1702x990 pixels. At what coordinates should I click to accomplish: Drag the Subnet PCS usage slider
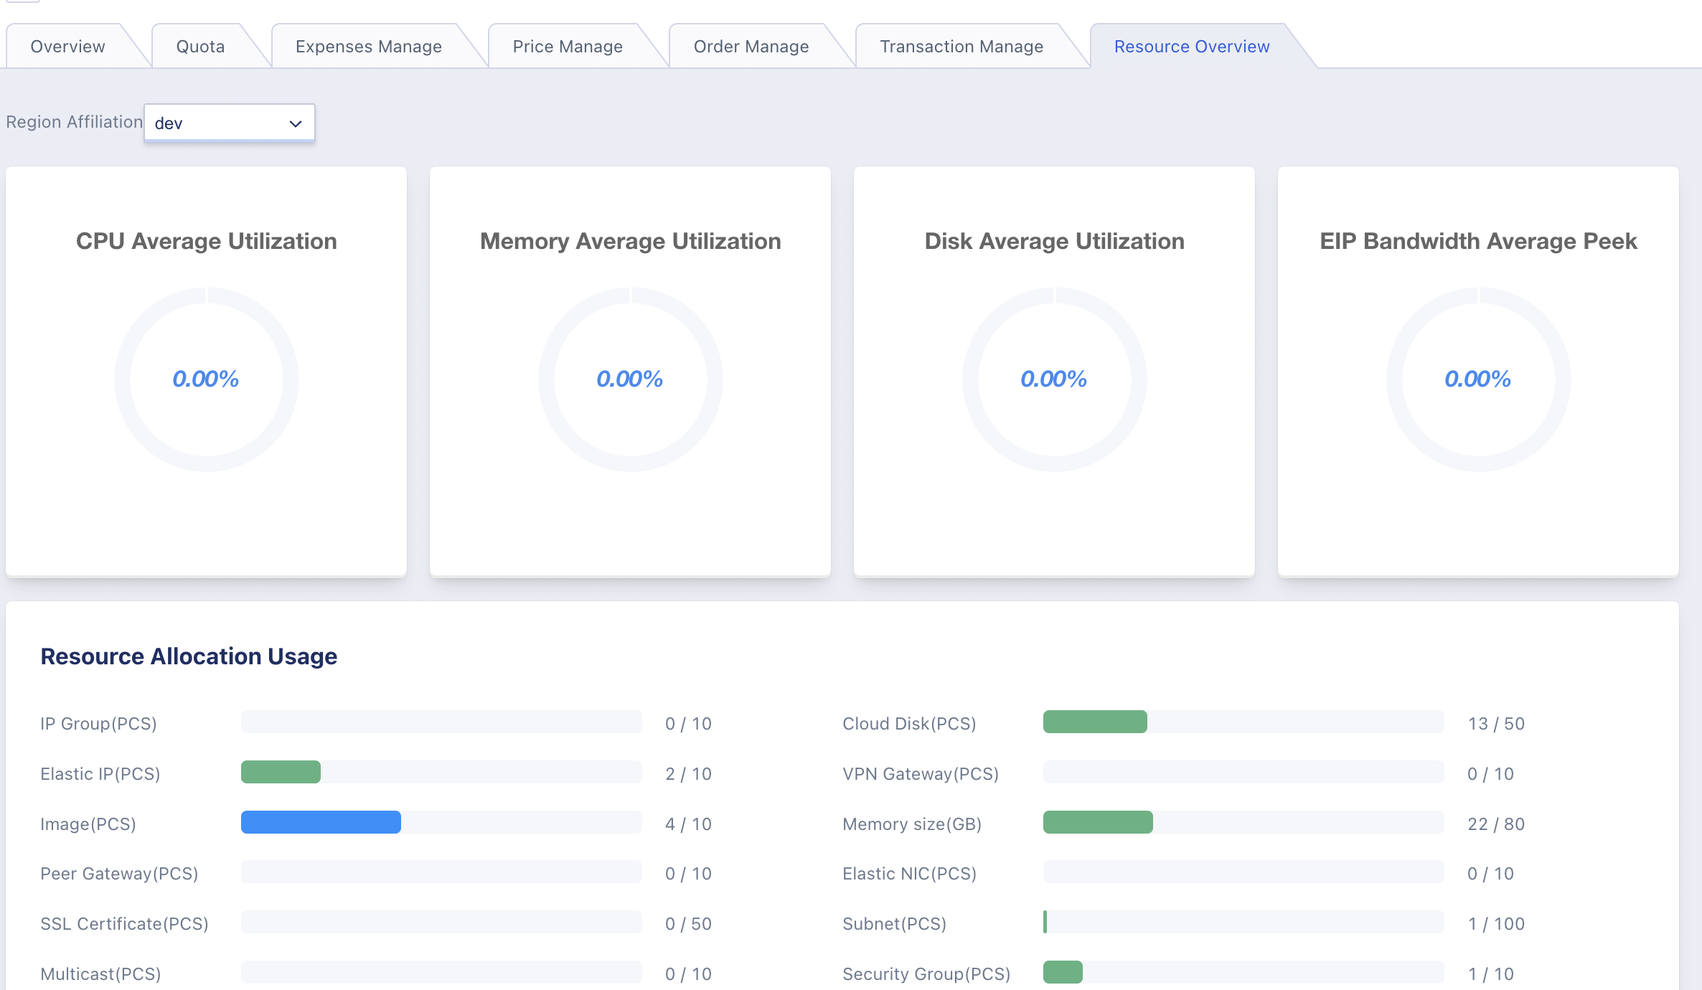point(1043,923)
